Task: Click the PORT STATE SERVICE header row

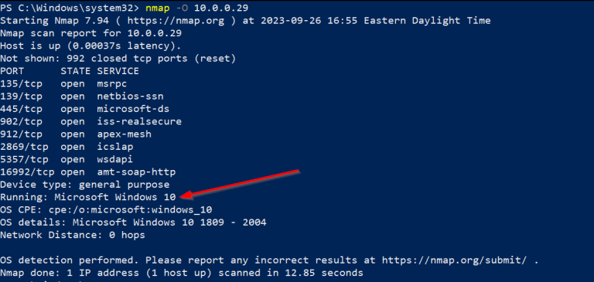Action: click(70, 71)
